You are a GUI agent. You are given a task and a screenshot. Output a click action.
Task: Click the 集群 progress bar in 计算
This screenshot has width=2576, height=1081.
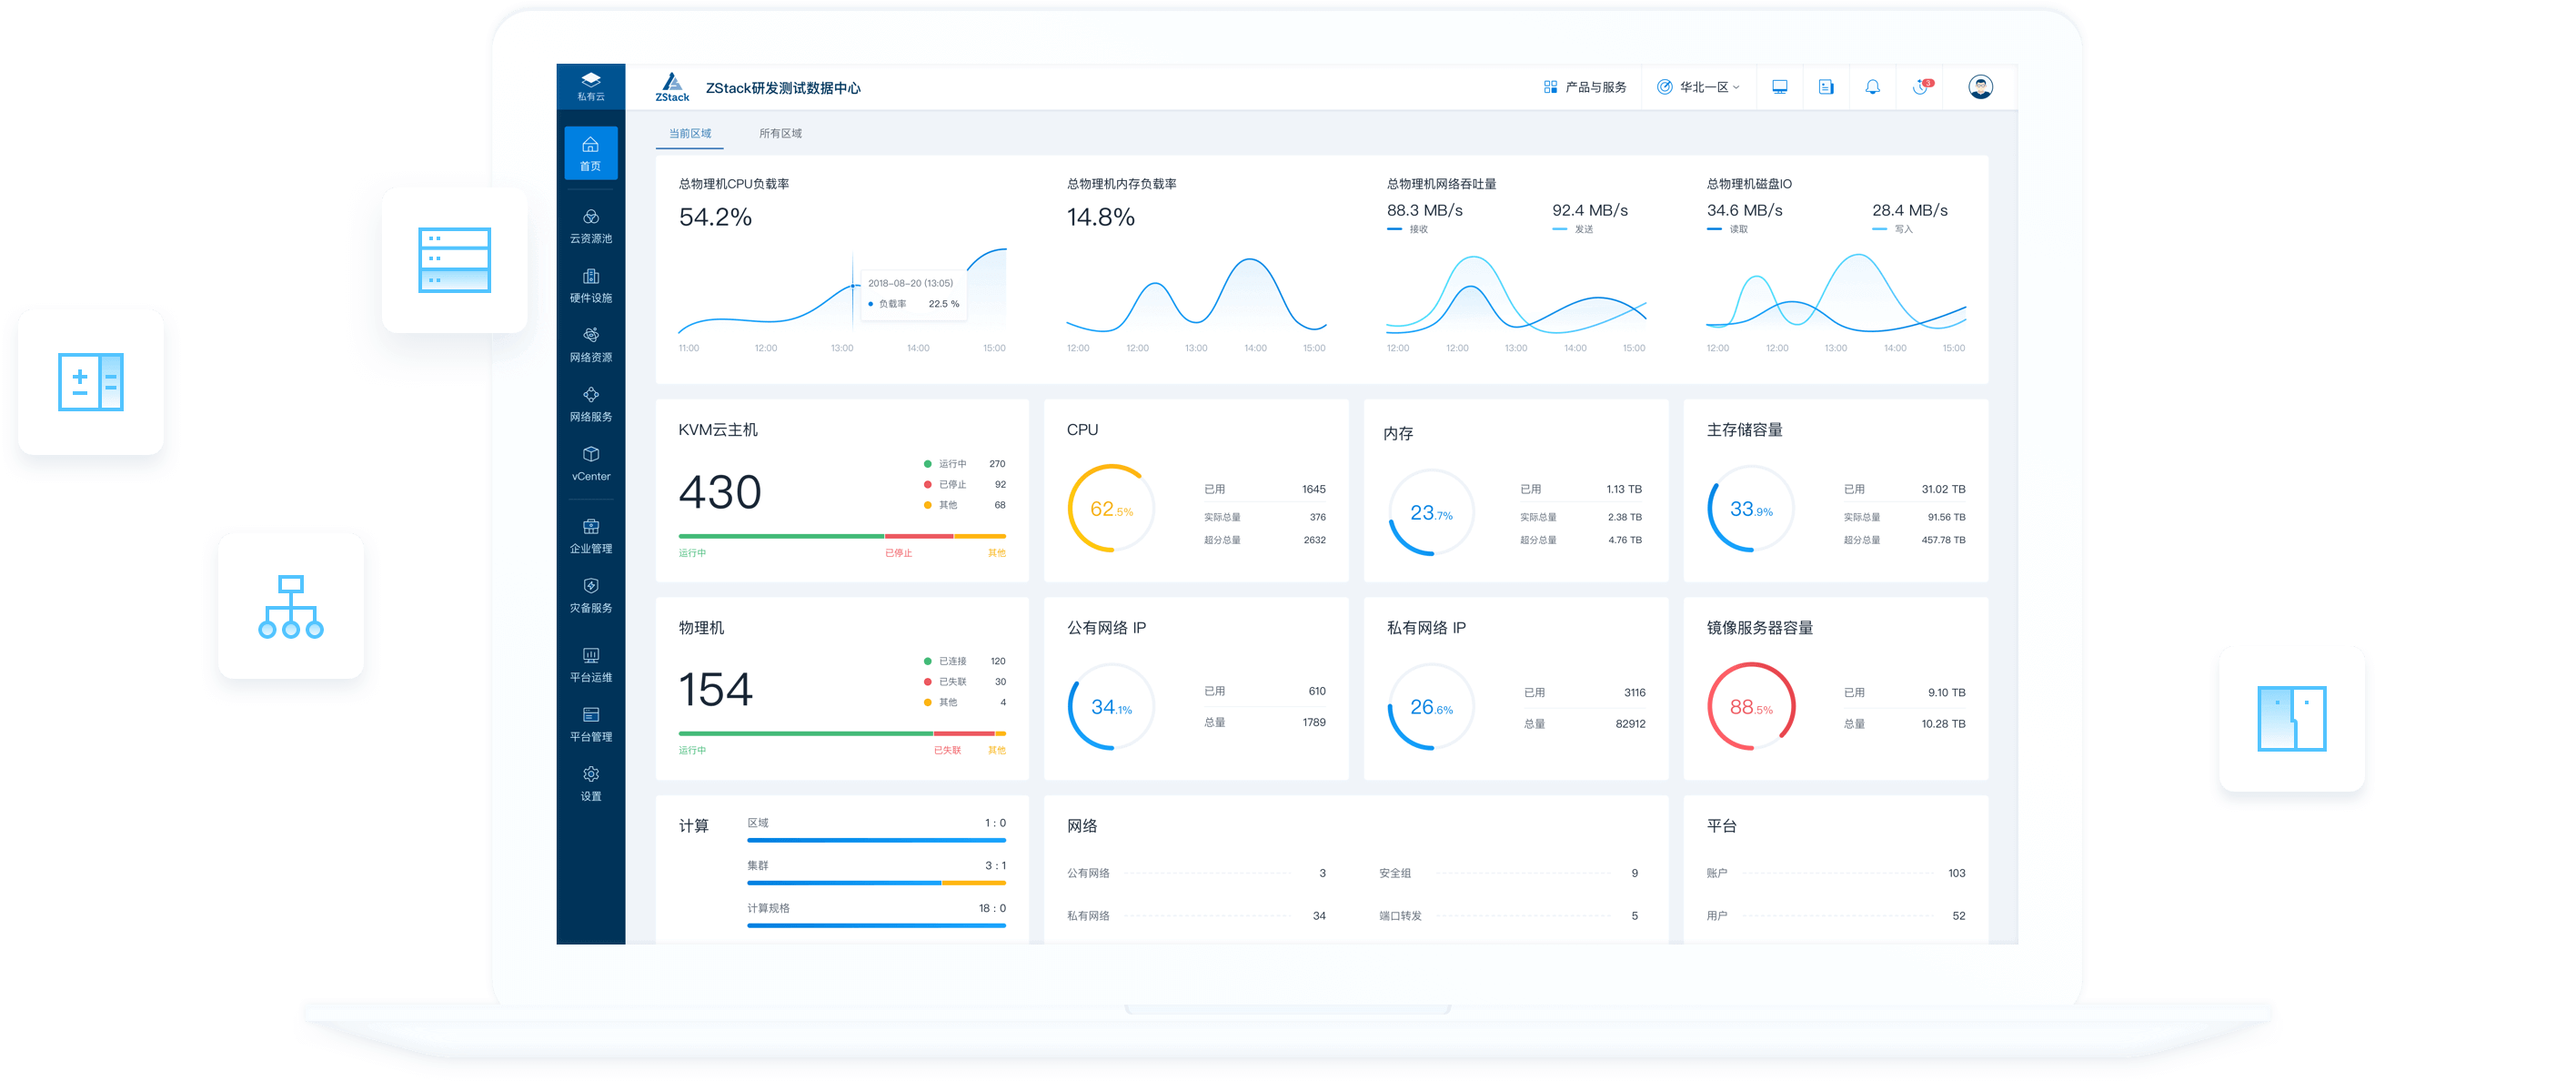tap(875, 883)
